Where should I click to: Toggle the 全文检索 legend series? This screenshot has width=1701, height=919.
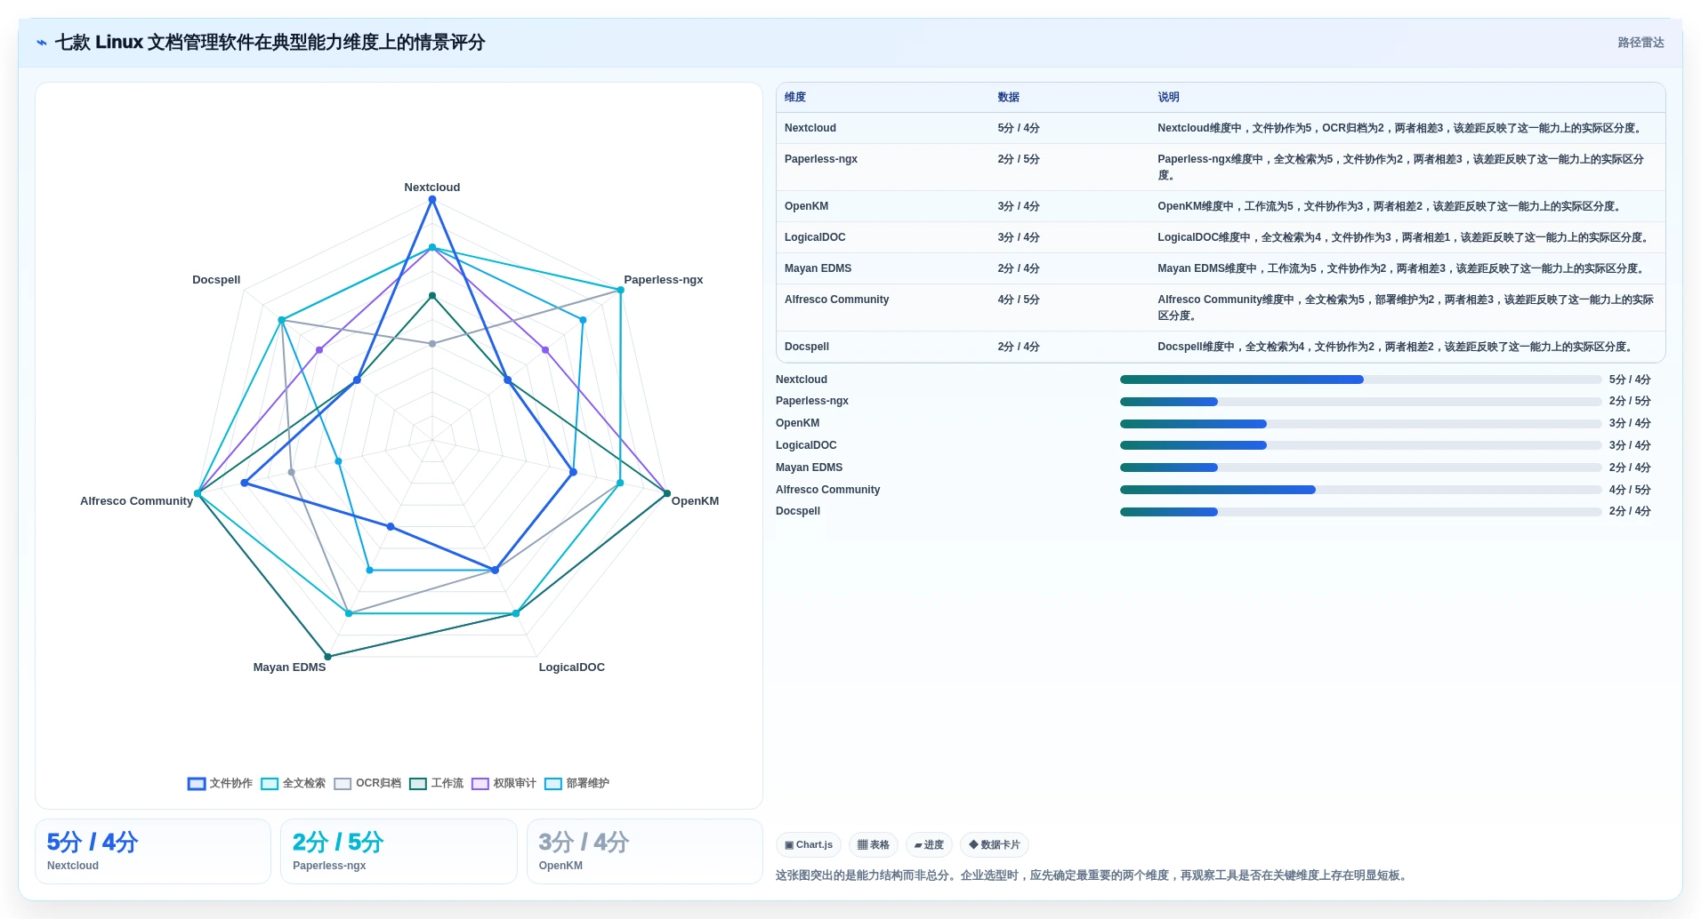click(293, 783)
